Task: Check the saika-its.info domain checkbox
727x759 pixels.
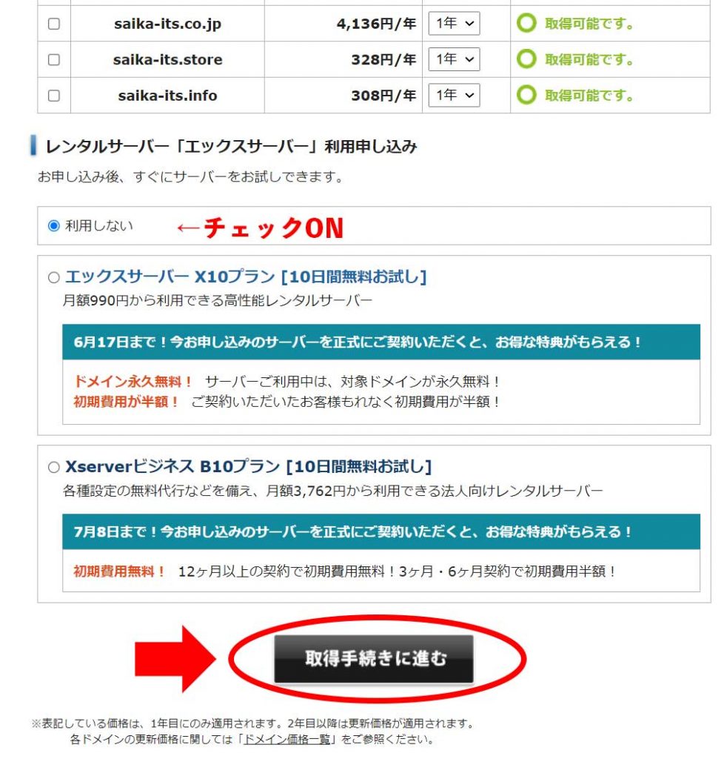Action: (54, 96)
